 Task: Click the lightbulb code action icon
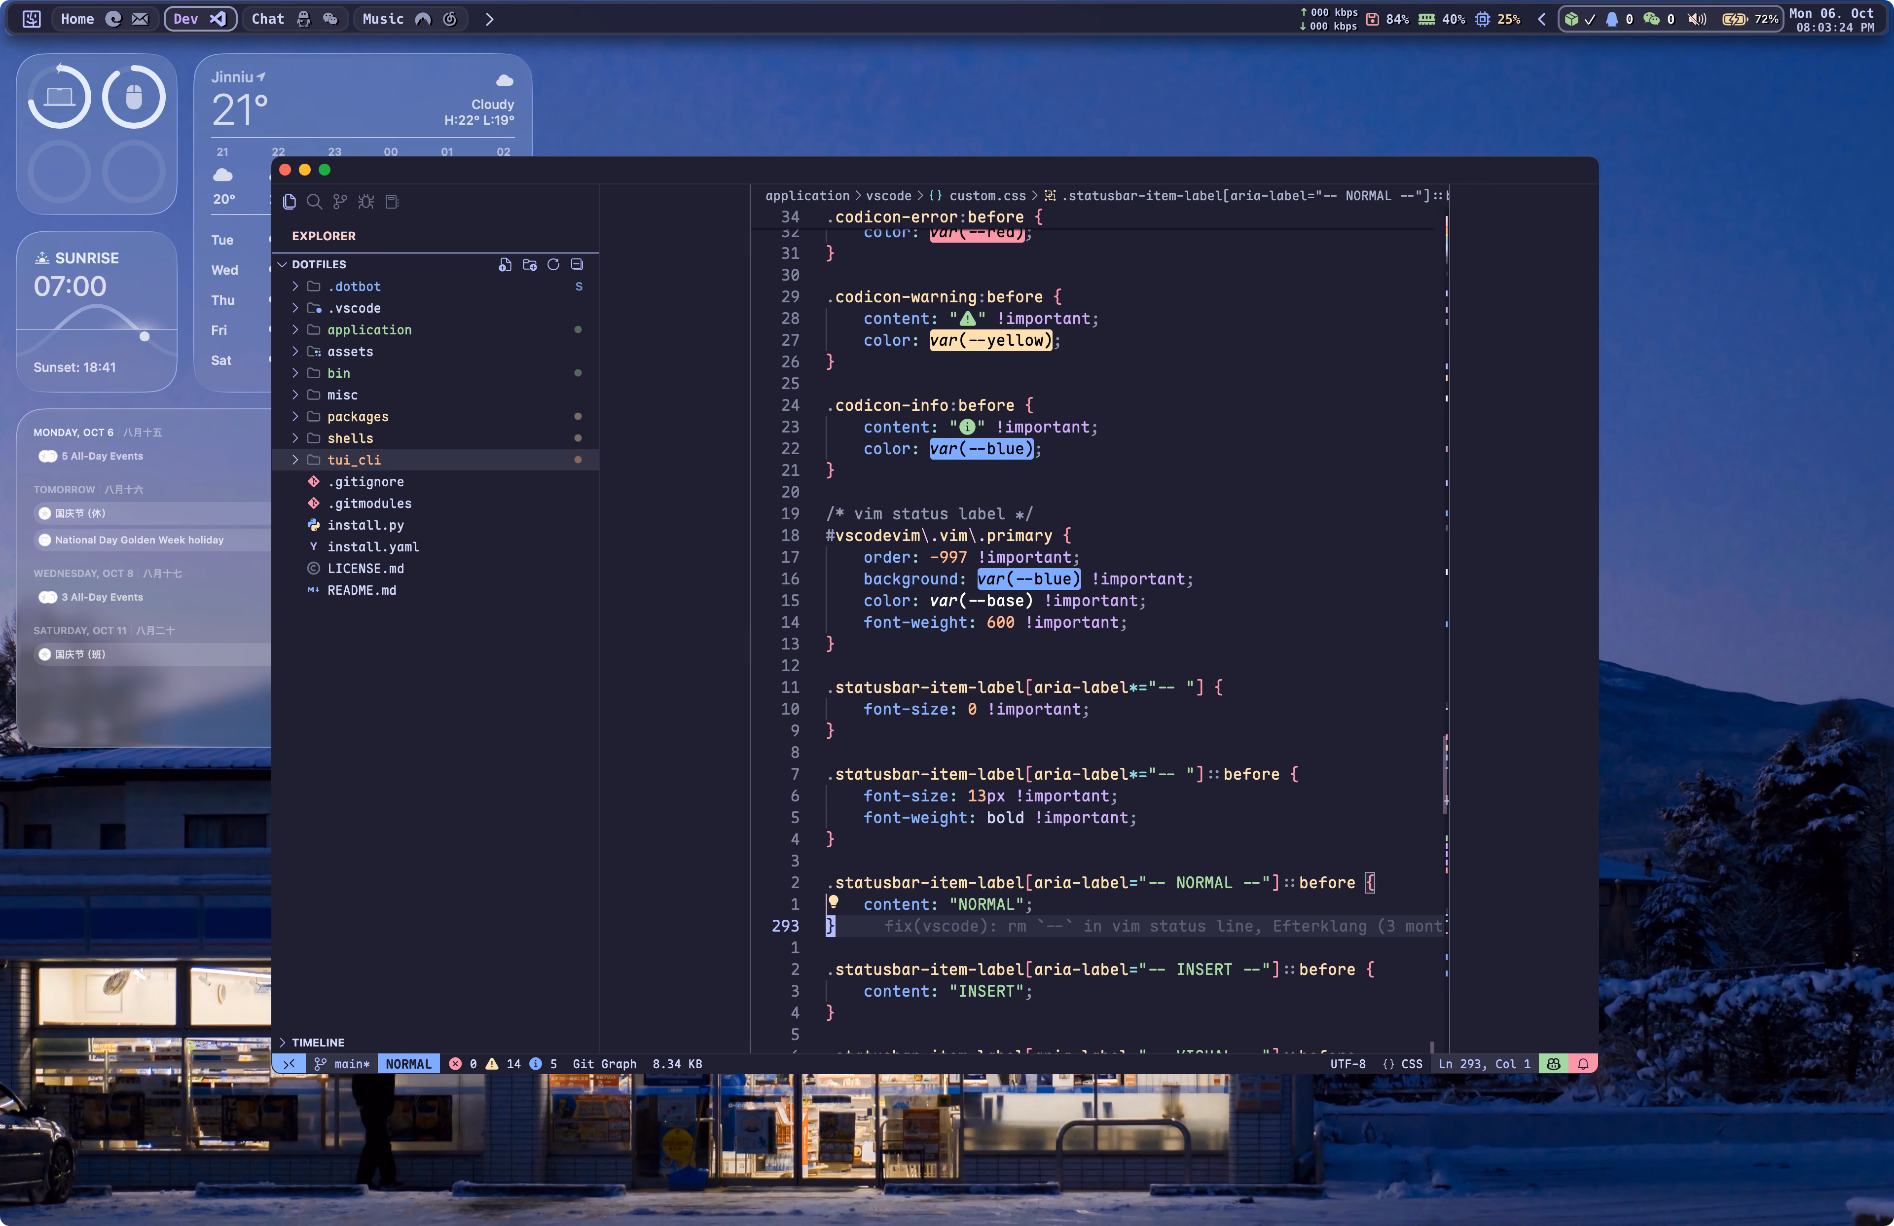click(x=833, y=901)
